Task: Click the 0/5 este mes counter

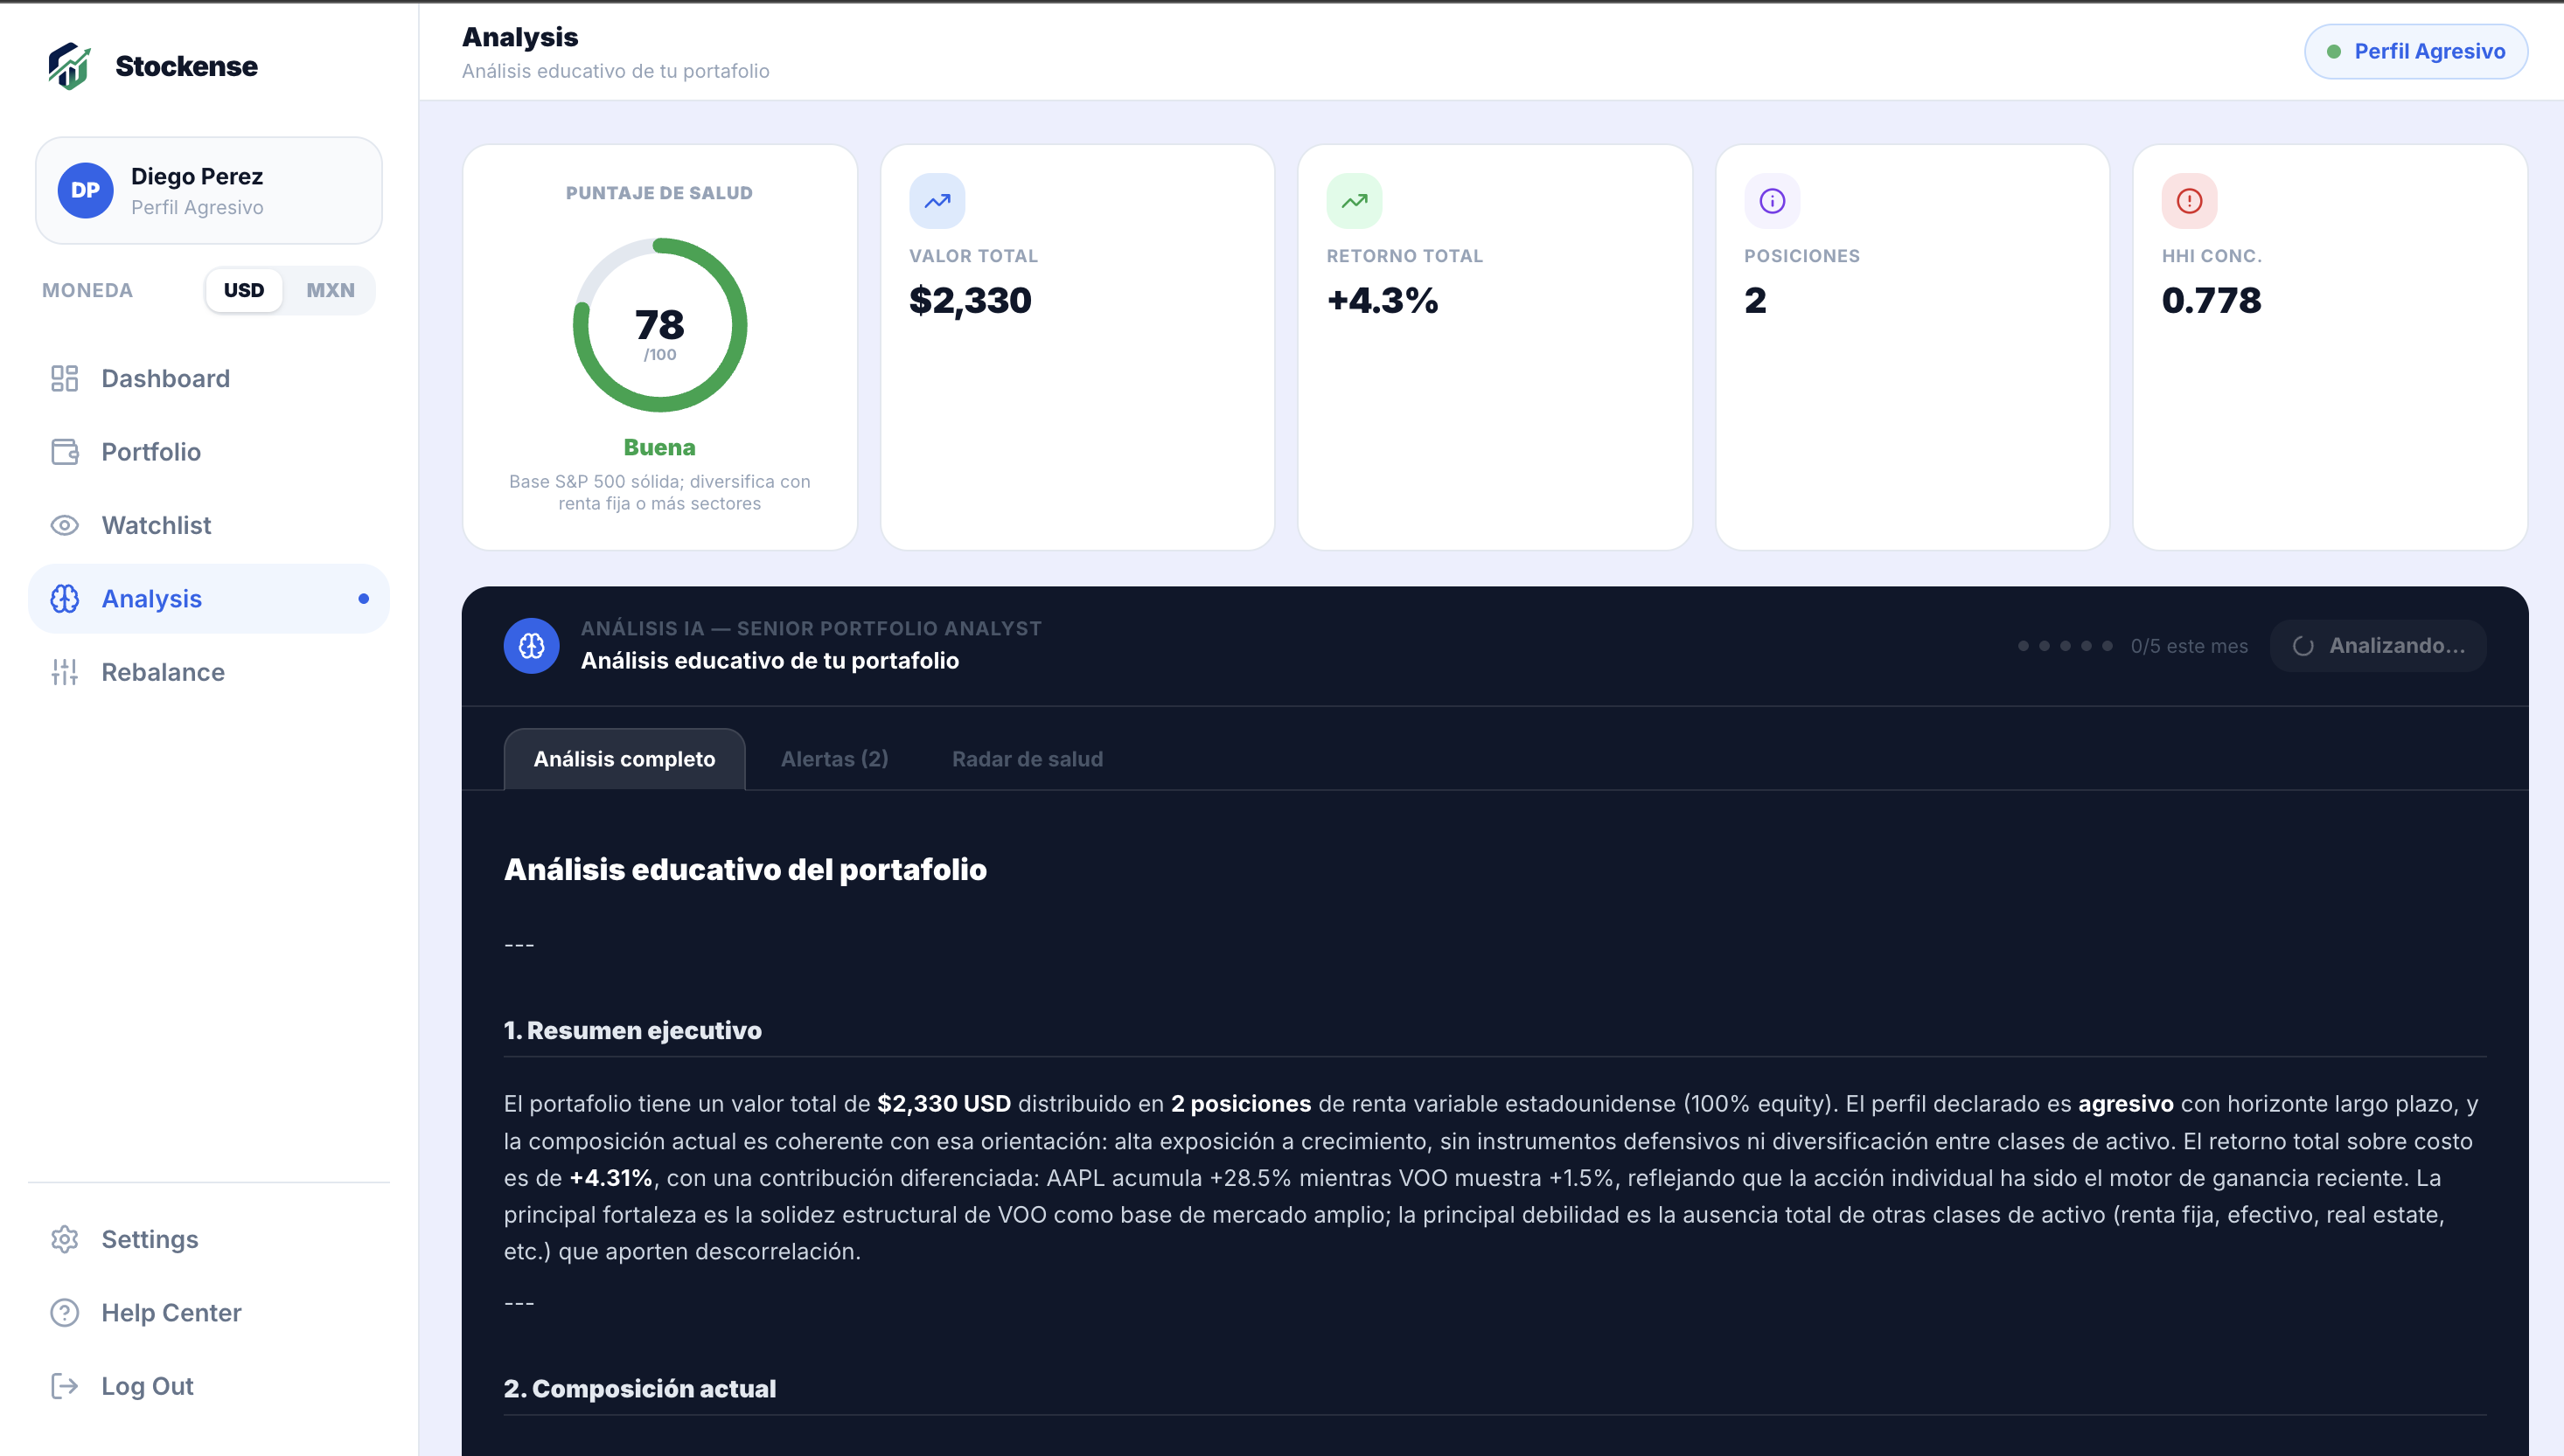Action: pos(2189,646)
